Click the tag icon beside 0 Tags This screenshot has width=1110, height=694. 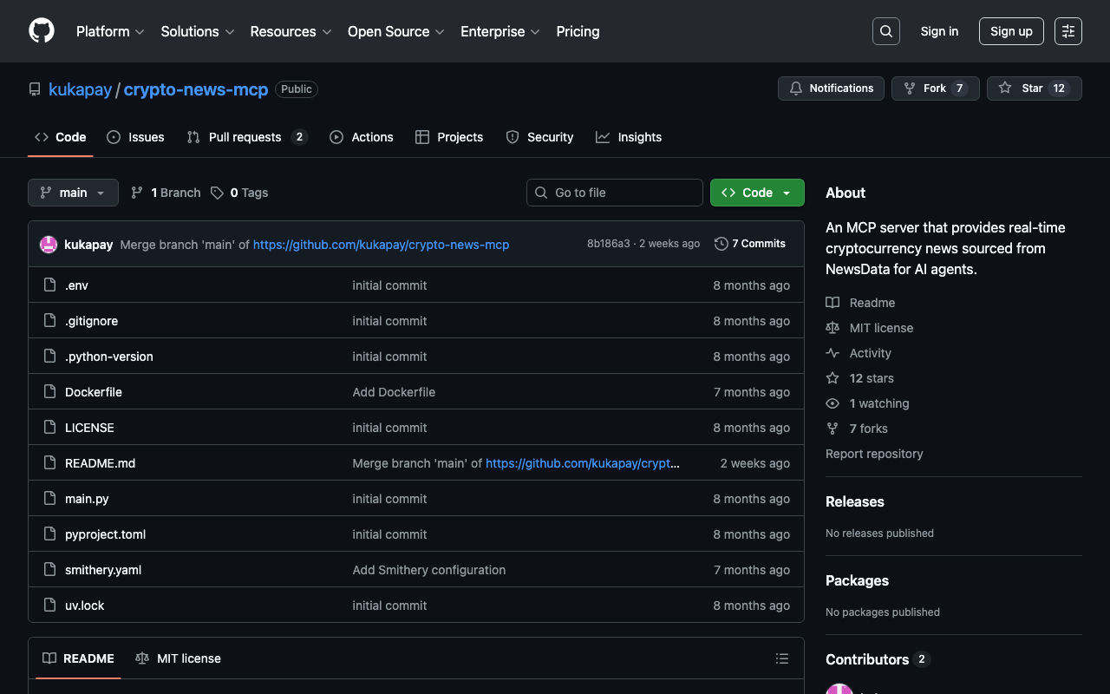[x=217, y=193]
